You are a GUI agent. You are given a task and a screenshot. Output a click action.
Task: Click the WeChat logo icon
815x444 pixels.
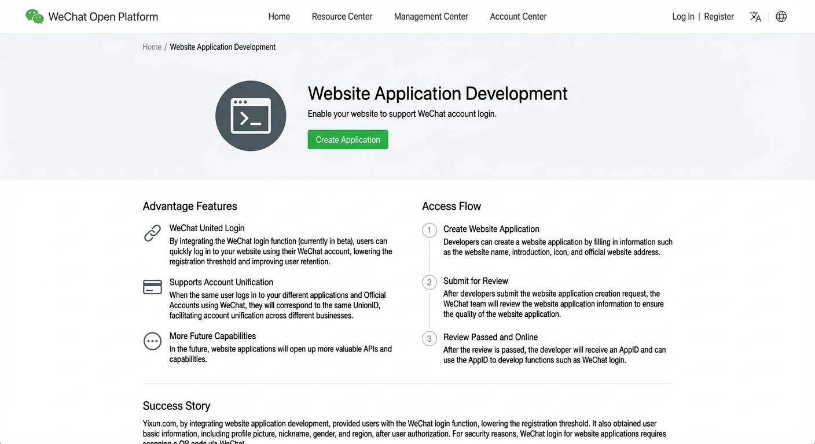click(x=35, y=17)
